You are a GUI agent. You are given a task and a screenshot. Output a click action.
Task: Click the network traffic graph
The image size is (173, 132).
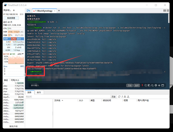16,60
